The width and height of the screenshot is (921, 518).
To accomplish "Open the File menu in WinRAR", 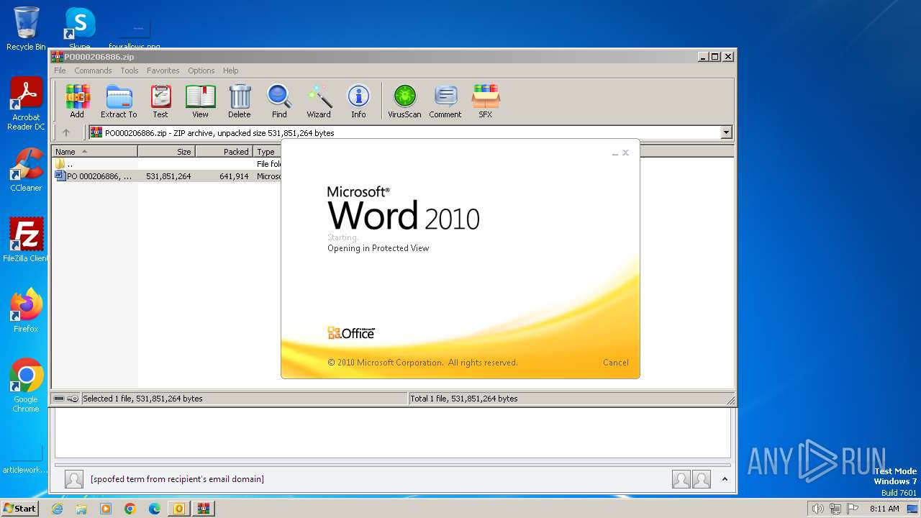I will click(x=60, y=71).
